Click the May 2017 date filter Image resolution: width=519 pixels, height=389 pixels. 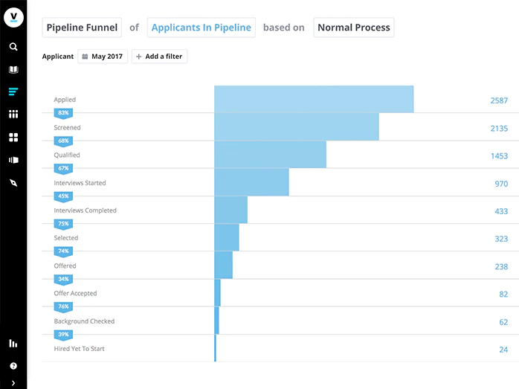pos(103,57)
